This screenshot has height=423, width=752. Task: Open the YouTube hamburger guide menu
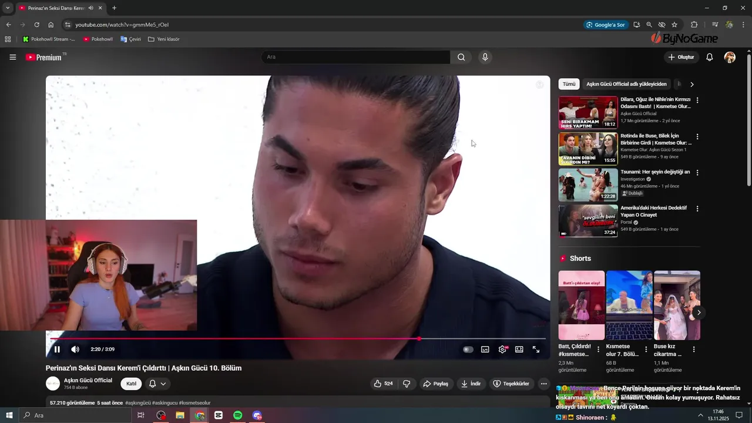pyautogui.click(x=12, y=57)
